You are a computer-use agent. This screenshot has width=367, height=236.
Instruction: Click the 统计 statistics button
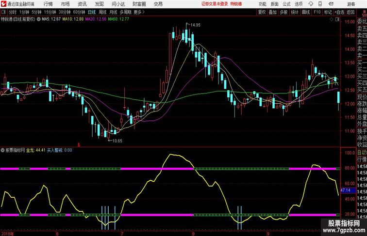[x=295, y=12]
